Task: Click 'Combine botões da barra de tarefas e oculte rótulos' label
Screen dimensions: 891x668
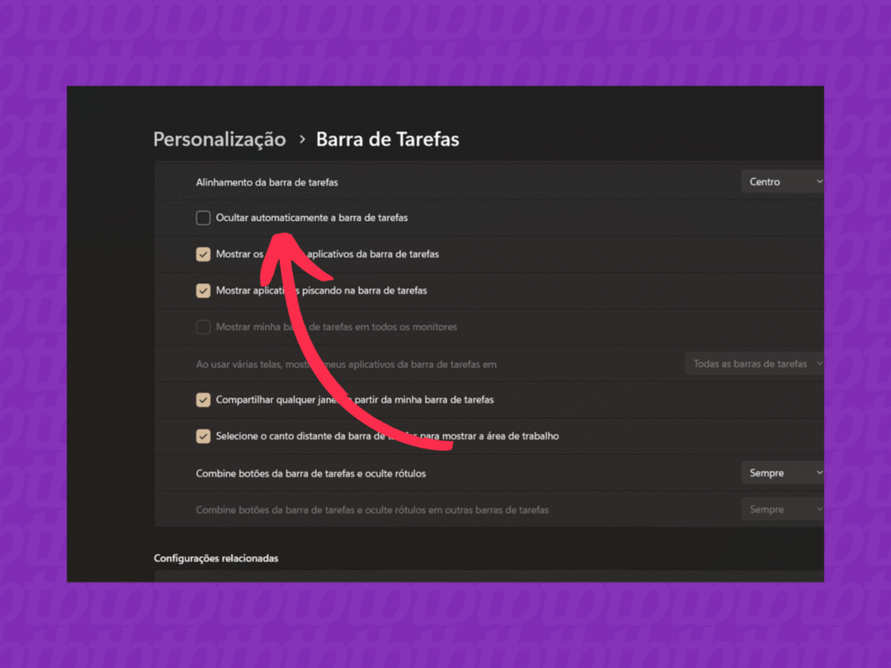Action: [x=311, y=473]
